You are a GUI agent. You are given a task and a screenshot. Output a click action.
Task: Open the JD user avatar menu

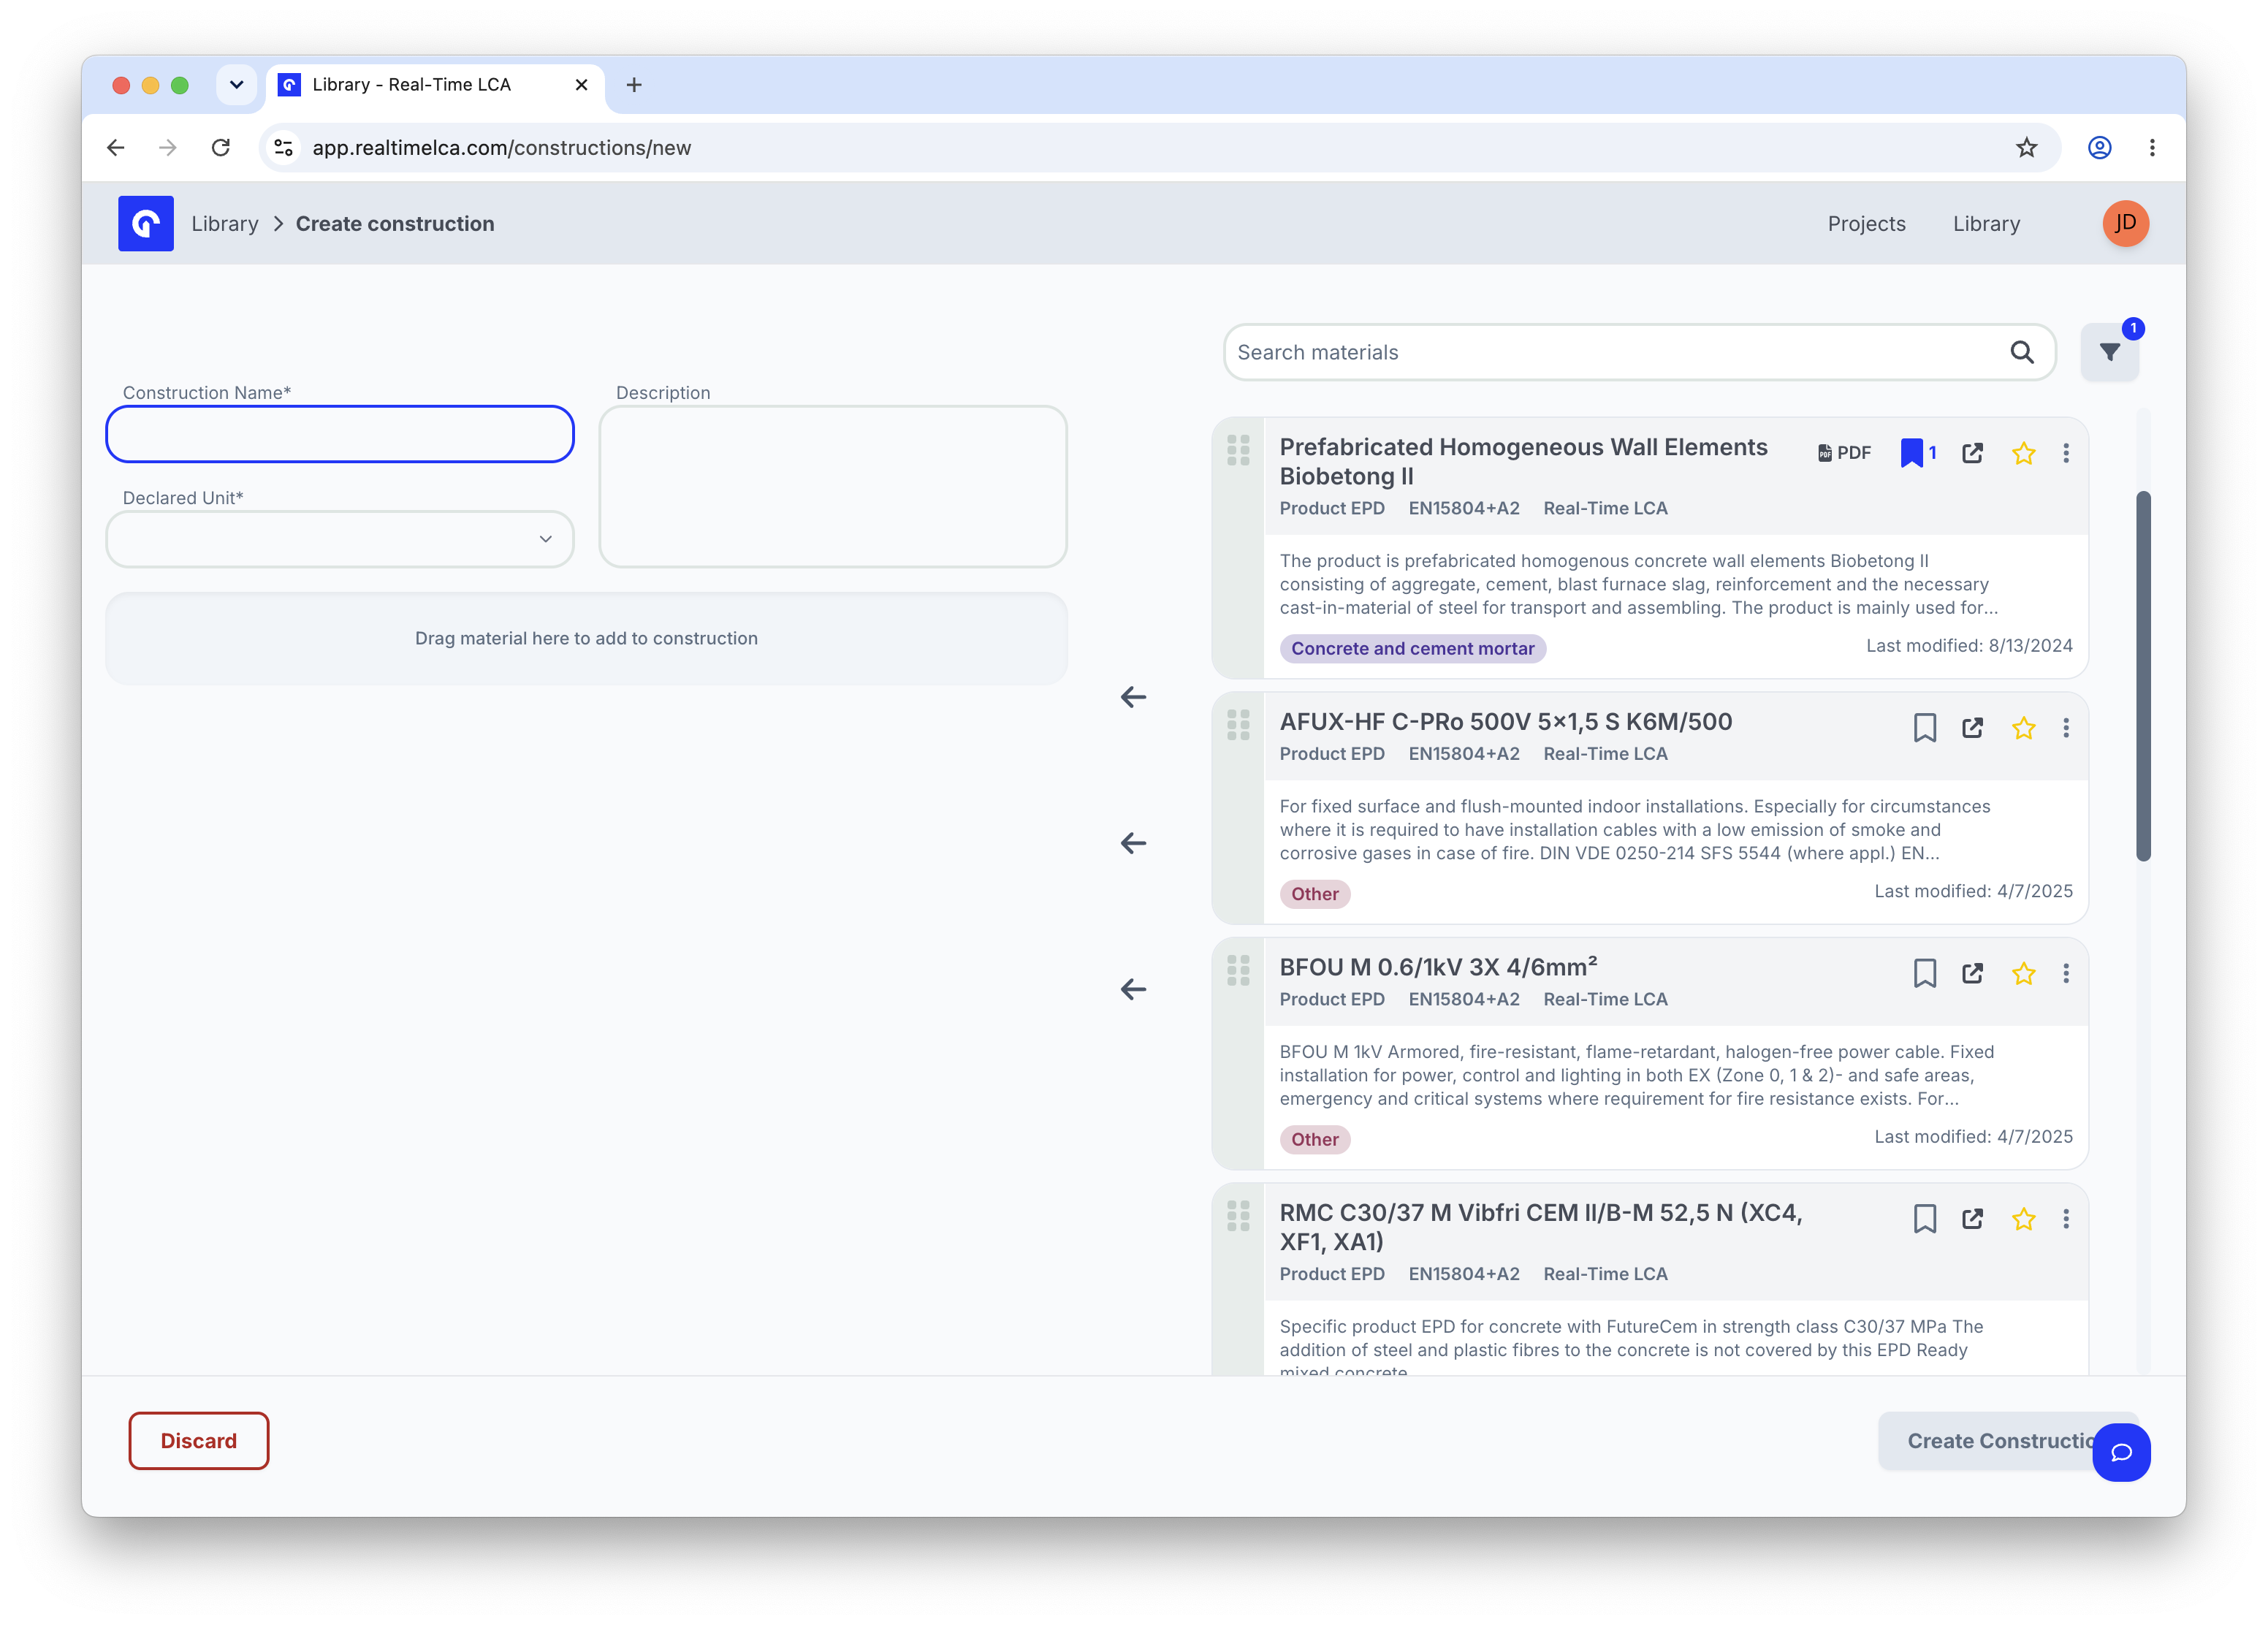coord(2125,223)
